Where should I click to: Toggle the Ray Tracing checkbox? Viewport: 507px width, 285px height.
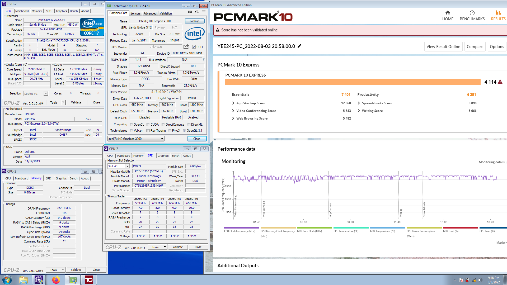148,131
